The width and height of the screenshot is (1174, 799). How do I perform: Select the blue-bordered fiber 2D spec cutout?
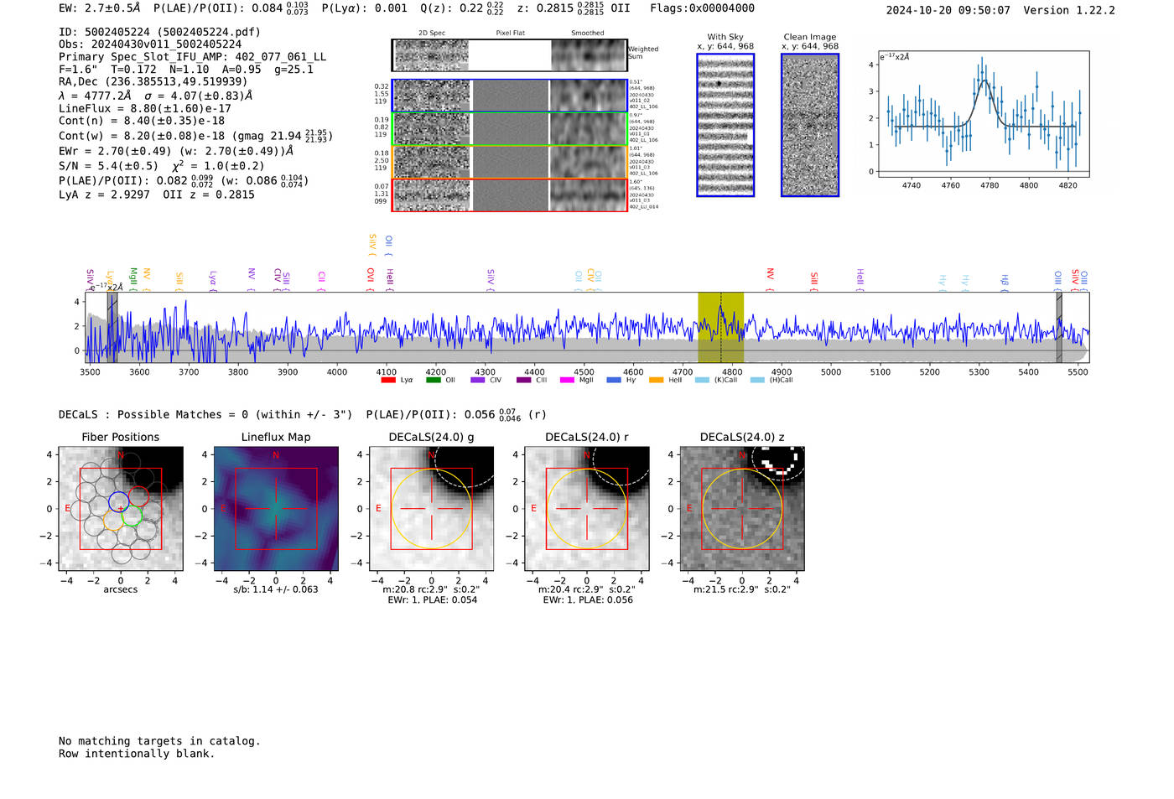point(431,96)
